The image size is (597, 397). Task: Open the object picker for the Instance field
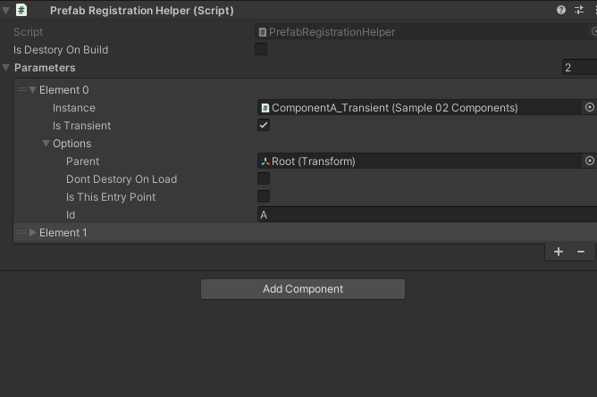point(589,108)
